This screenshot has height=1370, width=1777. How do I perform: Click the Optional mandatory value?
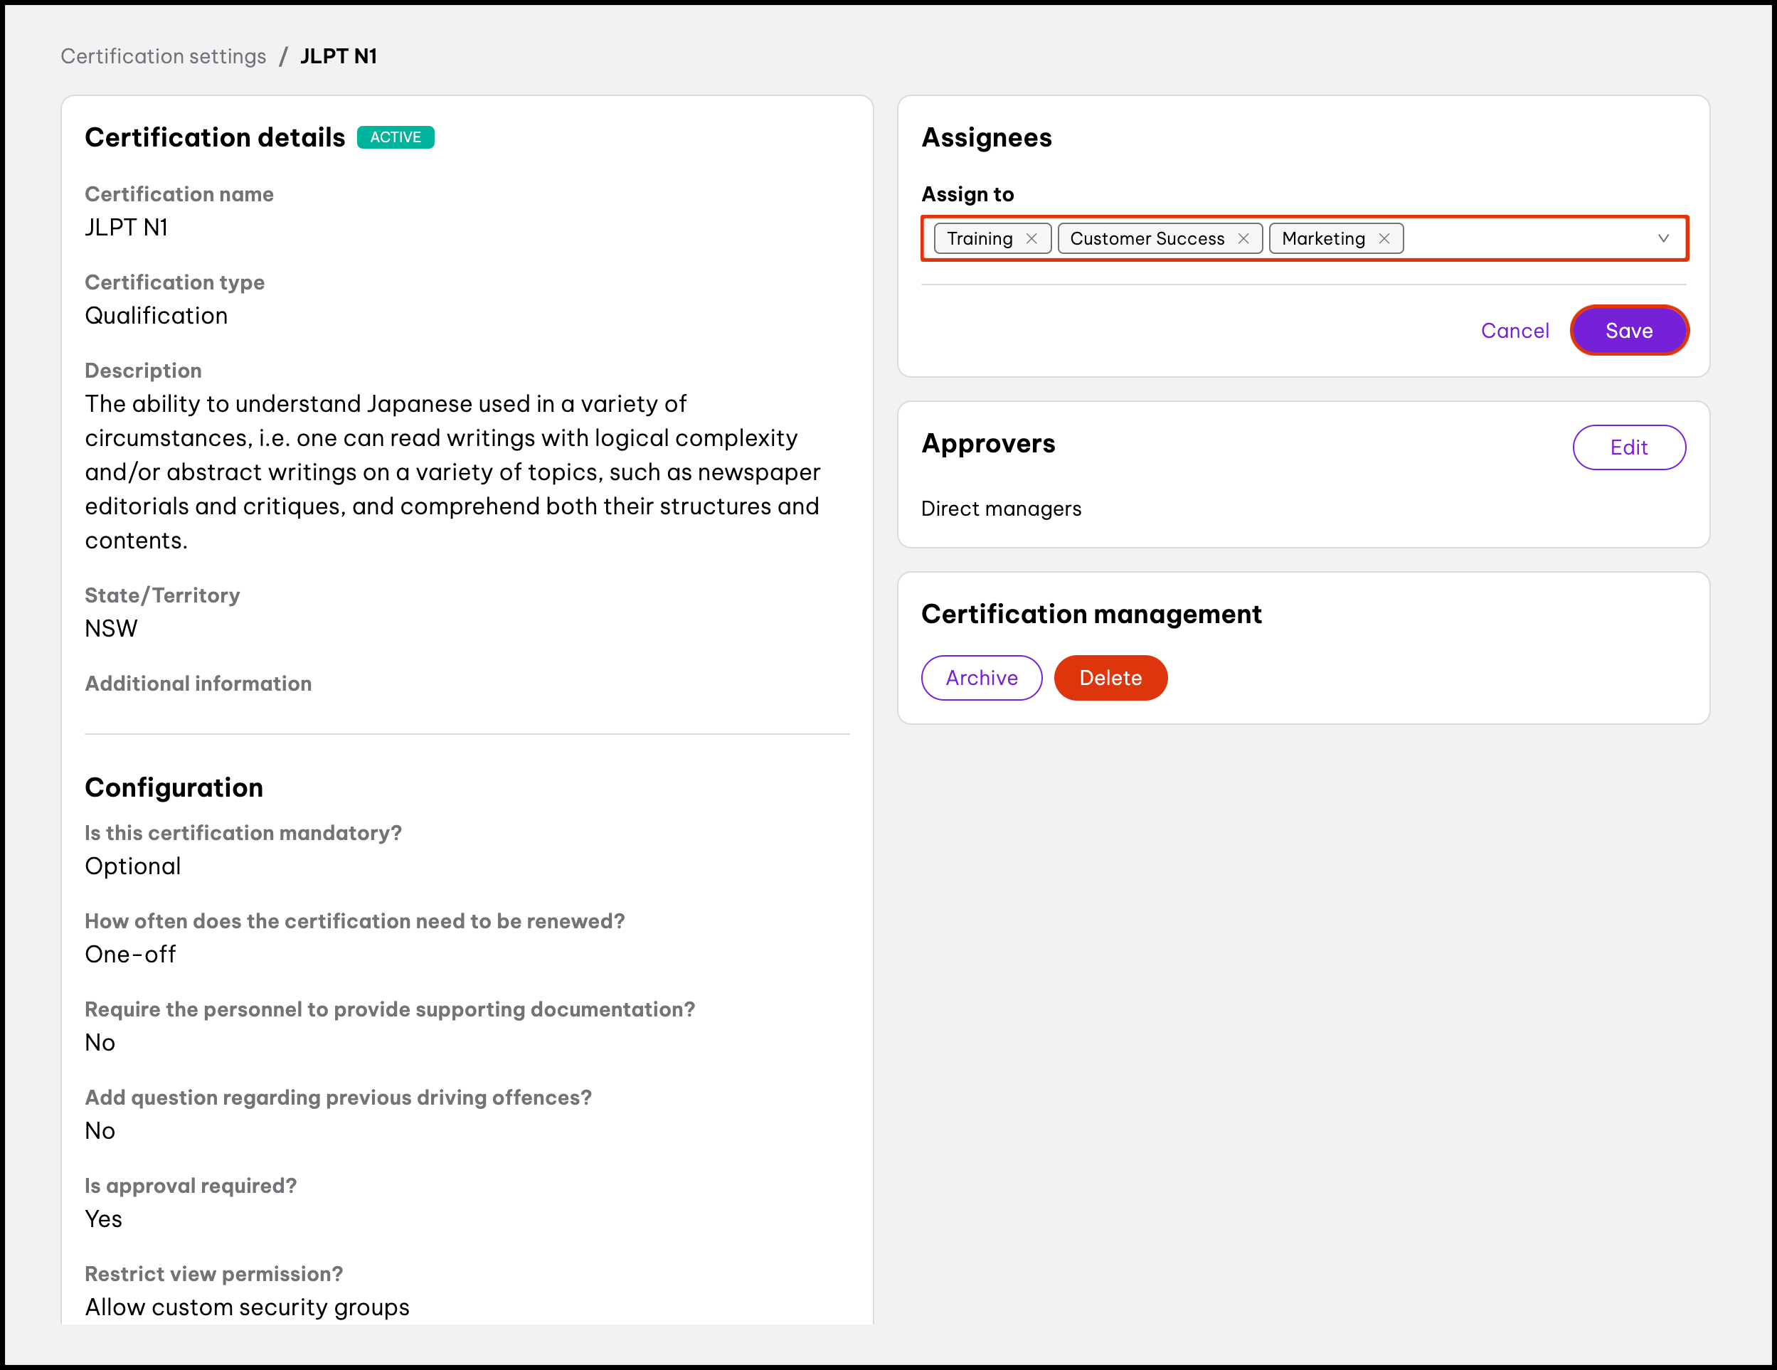pyautogui.click(x=132, y=866)
